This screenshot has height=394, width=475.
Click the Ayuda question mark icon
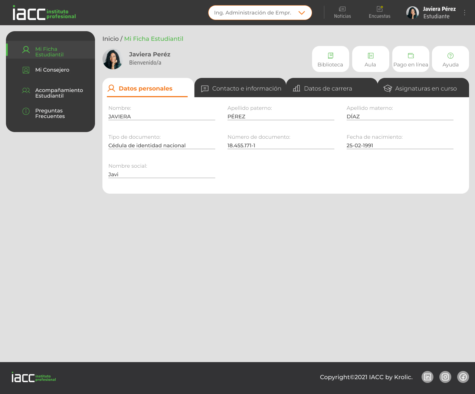451,56
